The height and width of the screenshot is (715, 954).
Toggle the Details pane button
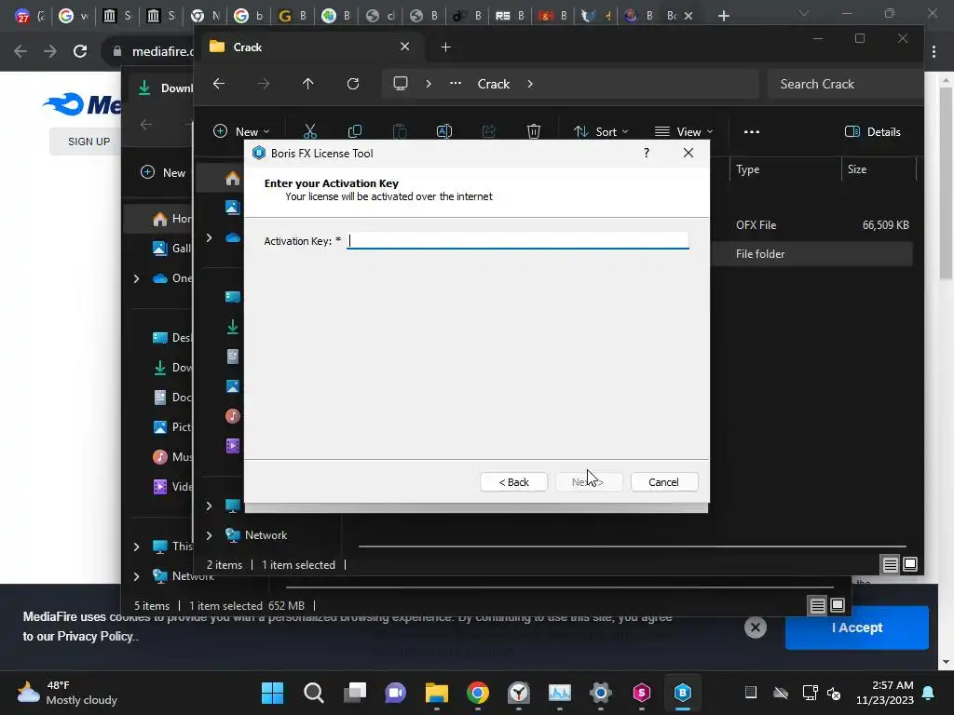pos(873,131)
